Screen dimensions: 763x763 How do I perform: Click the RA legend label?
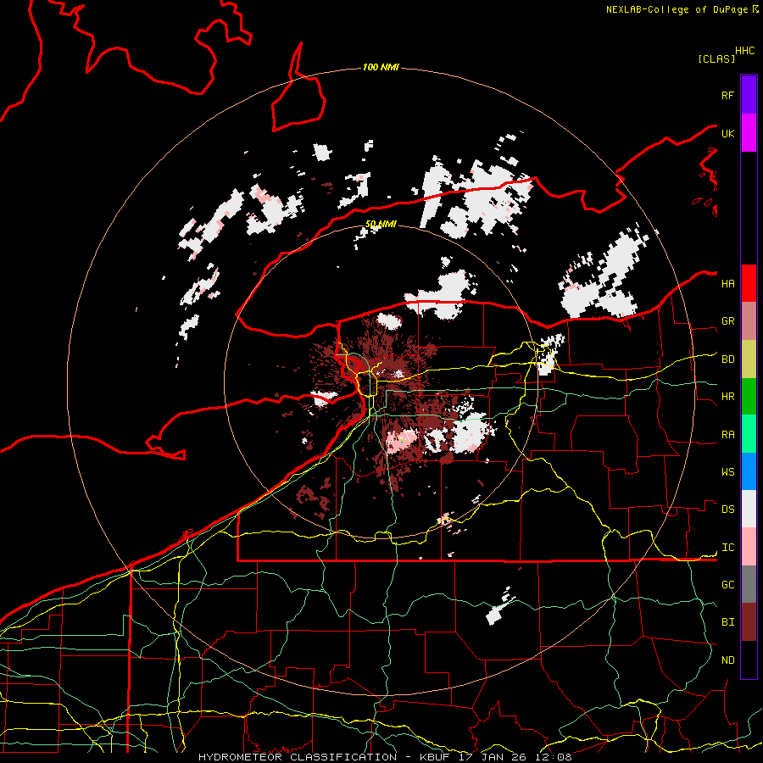tap(727, 435)
